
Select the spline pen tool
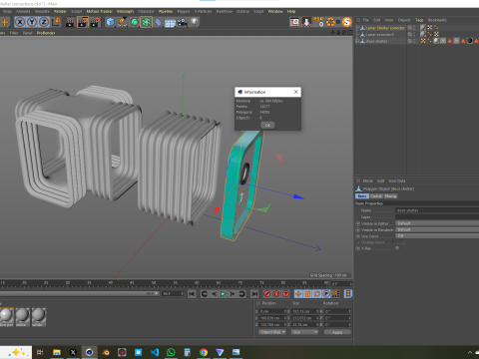point(122,22)
